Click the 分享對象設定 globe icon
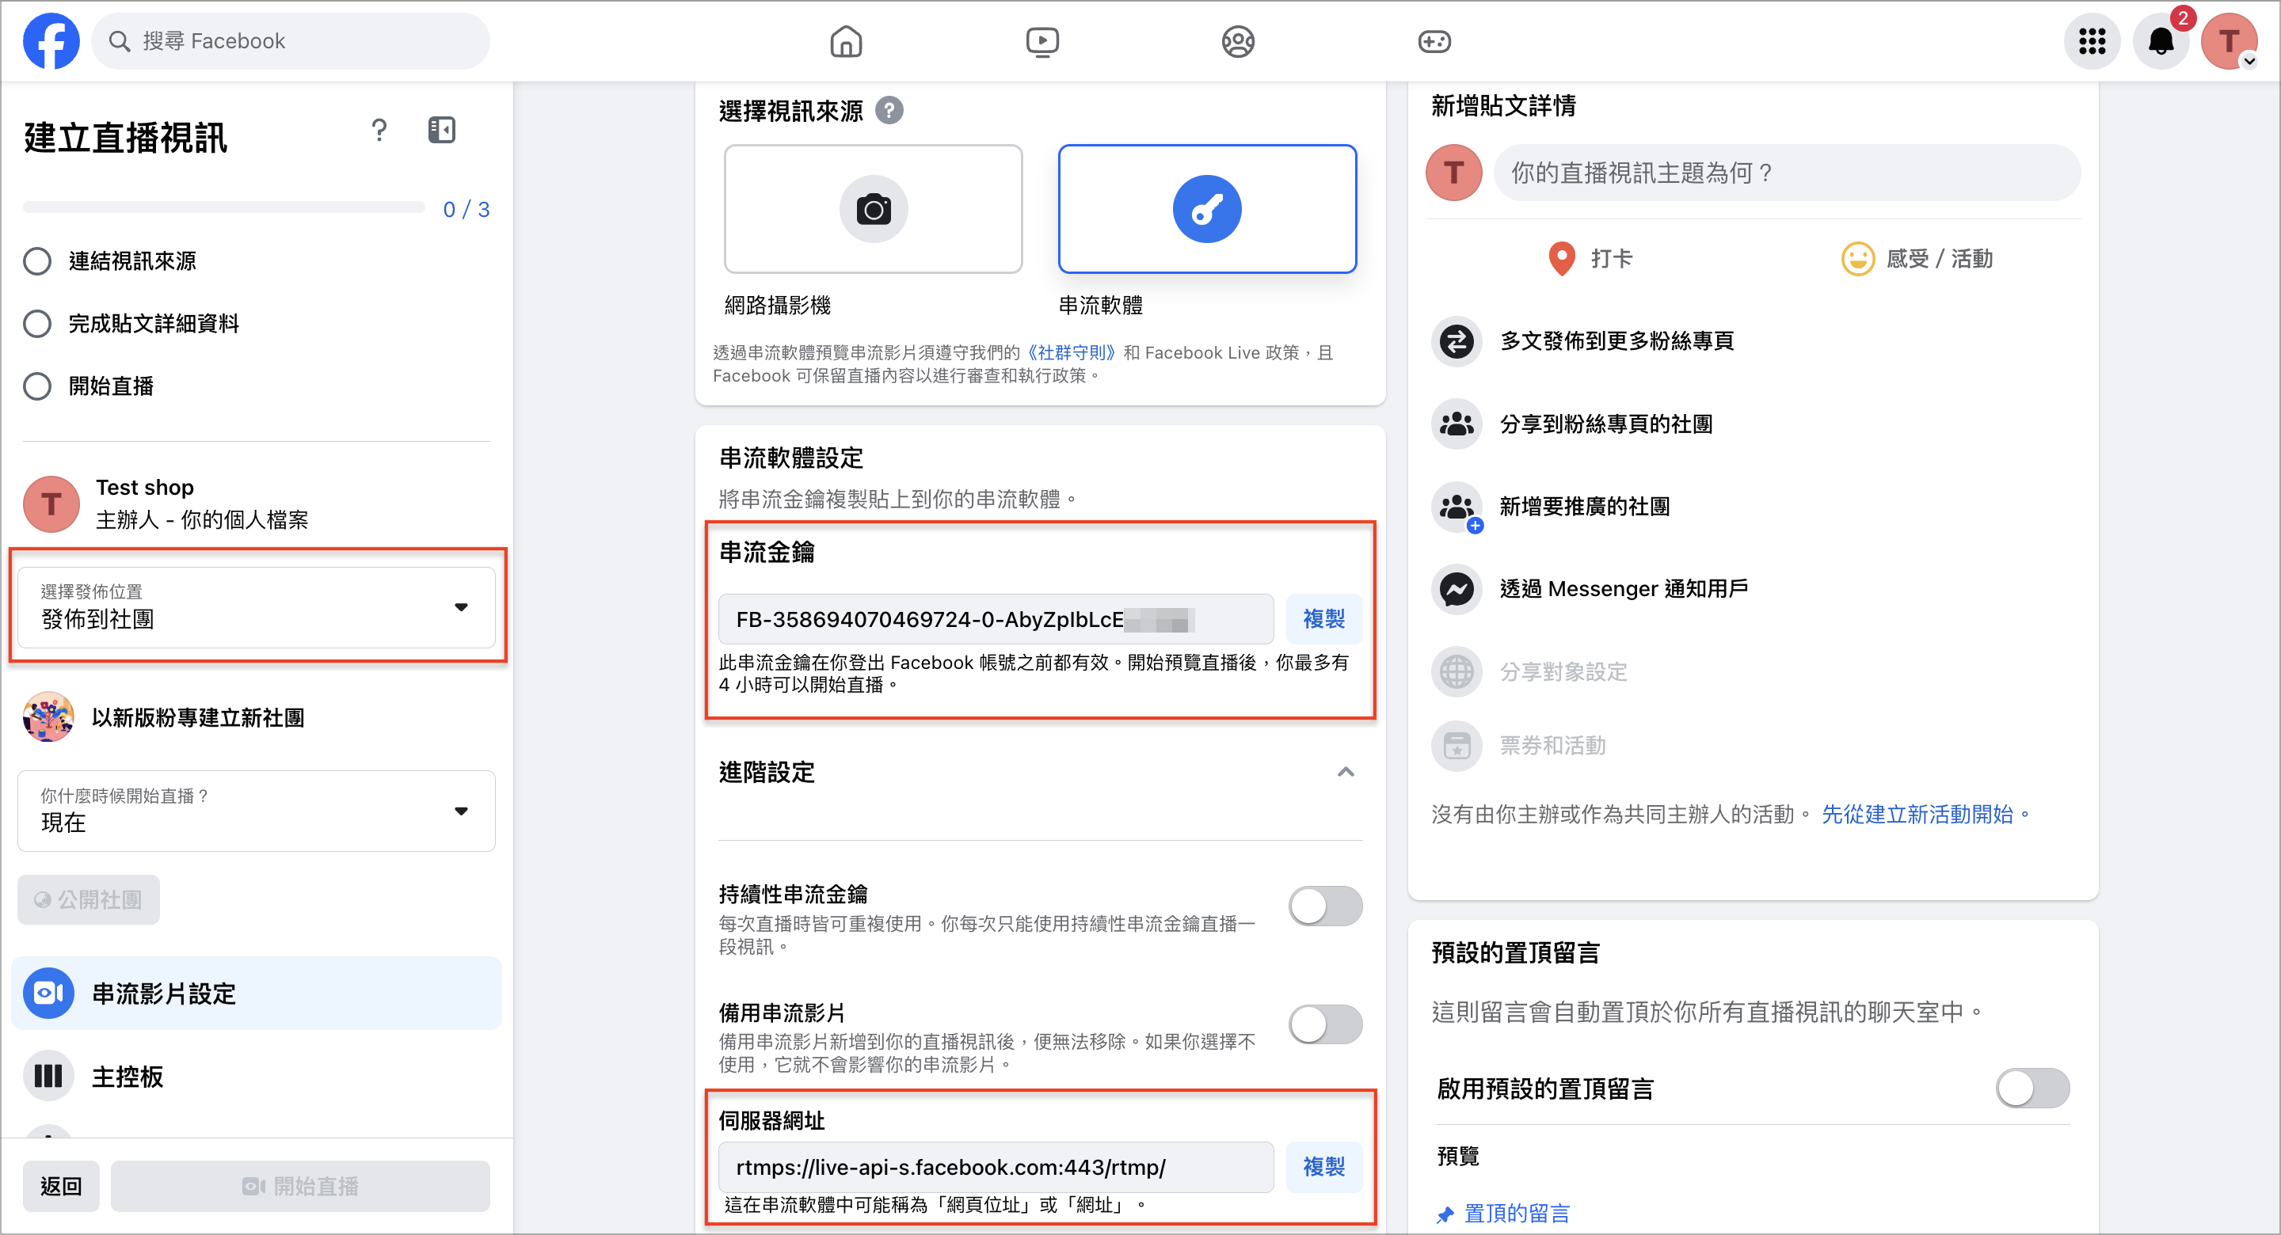Screen dimensions: 2281x1235 click(x=1457, y=672)
